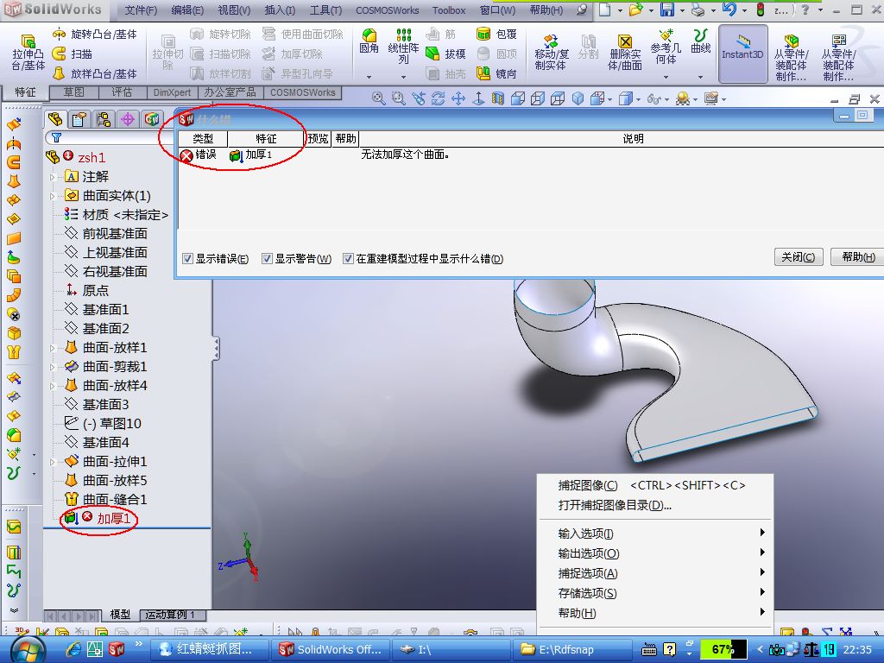The width and height of the screenshot is (884, 663).
Task: Click the Pan view toolbar icon
Action: pos(458,99)
